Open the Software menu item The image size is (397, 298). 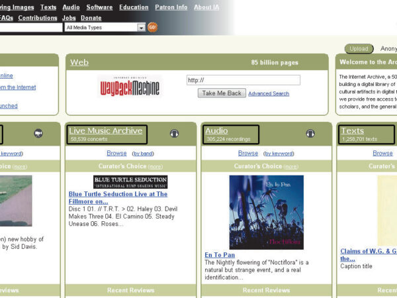pyautogui.click(x=99, y=7)
